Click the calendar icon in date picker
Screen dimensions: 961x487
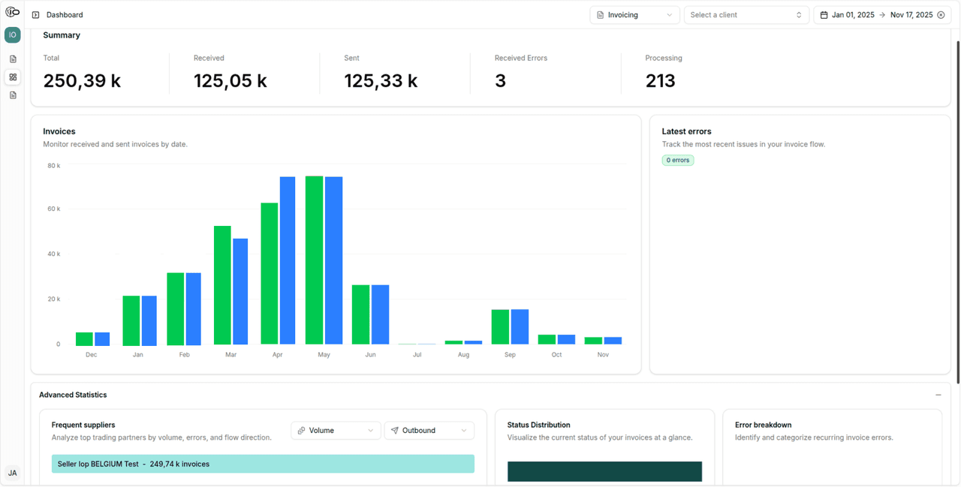824,15
